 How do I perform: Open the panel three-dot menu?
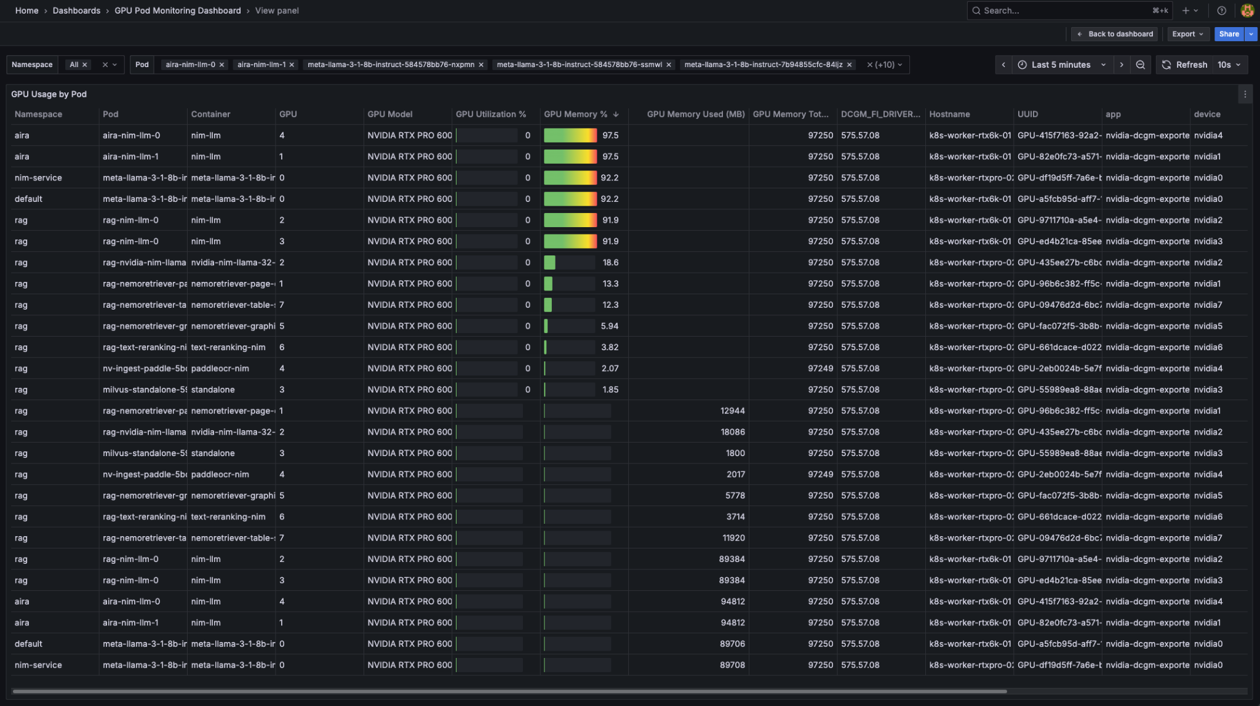pos(1245,94)
